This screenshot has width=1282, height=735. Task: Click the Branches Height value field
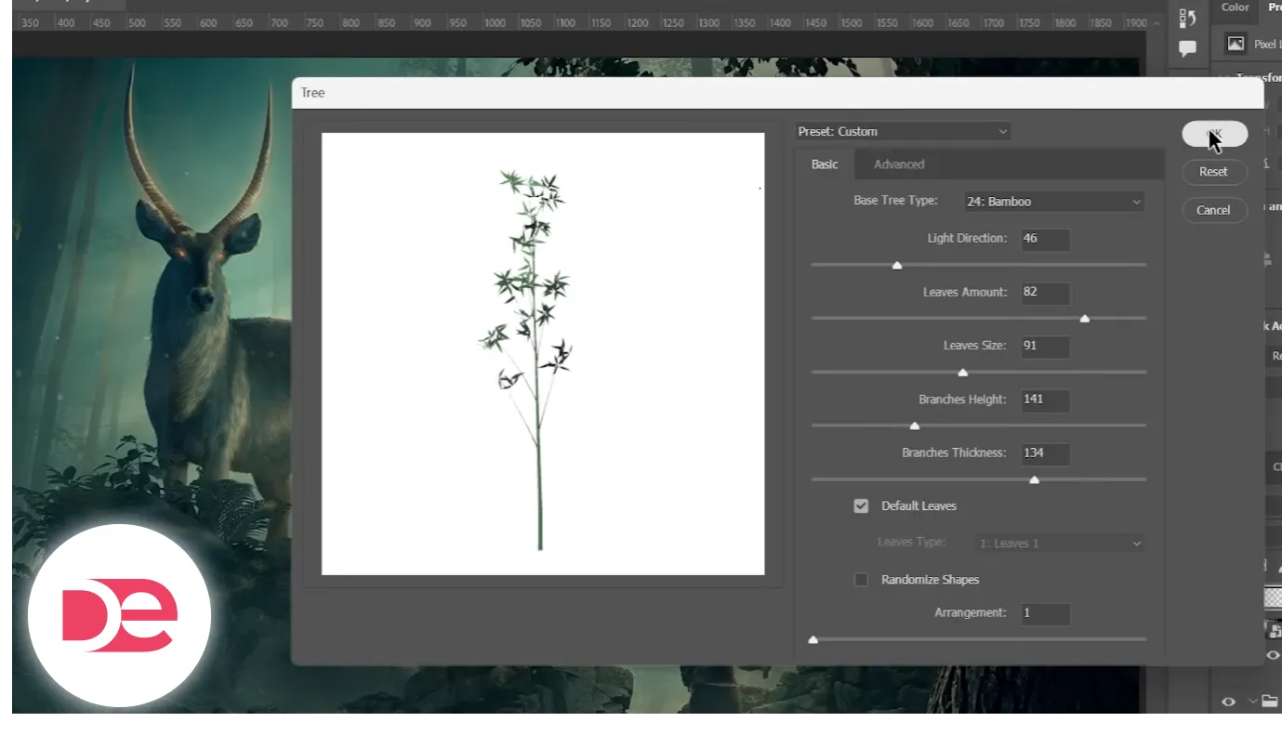click(x=1045, y=400)
